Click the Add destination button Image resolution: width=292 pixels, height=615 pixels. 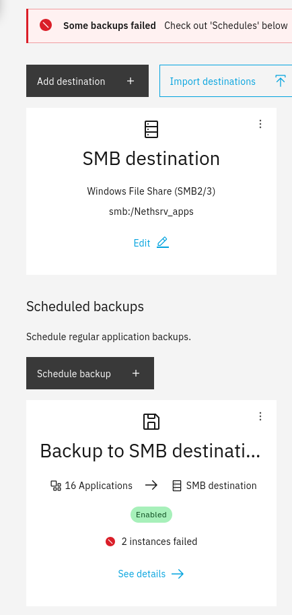click(x=87, y=81)
